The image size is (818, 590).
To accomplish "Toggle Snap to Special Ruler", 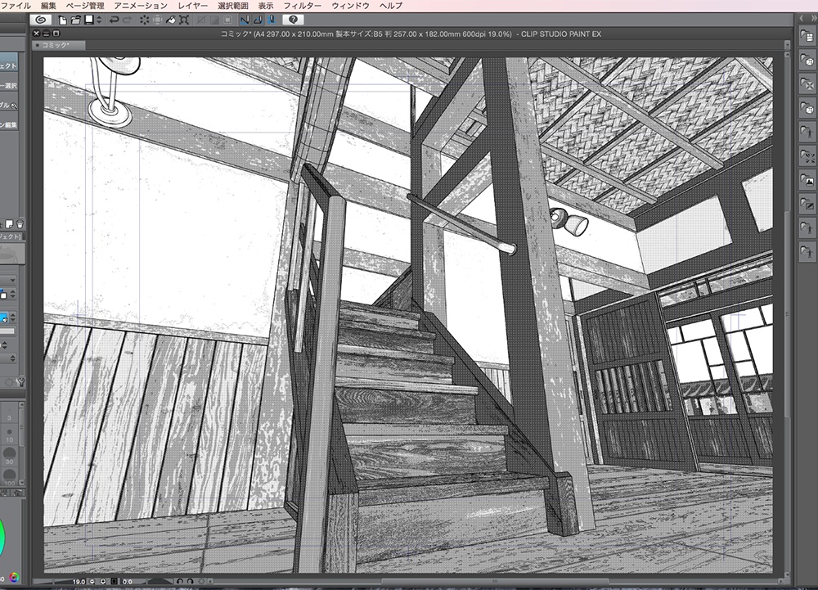I will (x=258, y=20).
